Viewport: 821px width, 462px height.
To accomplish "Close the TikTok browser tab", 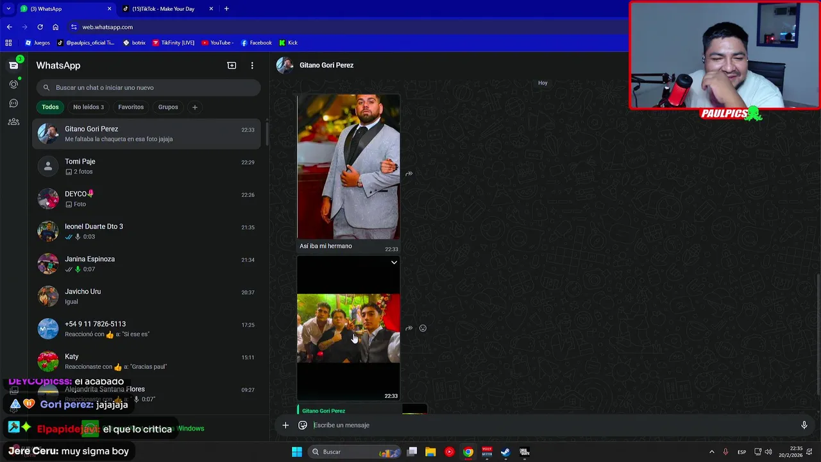I will click(212, 9).
